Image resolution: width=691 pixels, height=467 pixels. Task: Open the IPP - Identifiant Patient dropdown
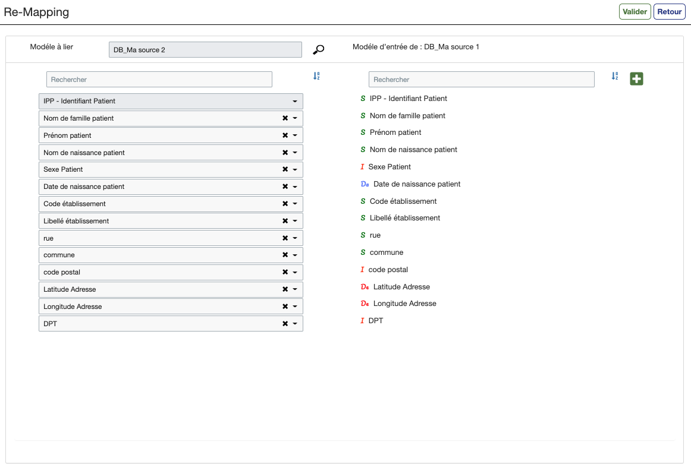coord(294,102)
